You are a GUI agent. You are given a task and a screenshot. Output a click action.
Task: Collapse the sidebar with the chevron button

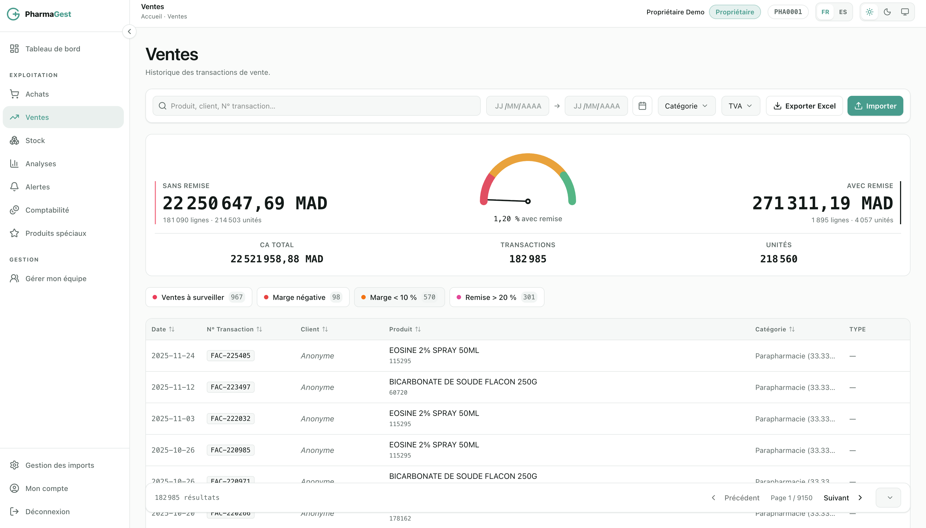click(x=130, y=31)
